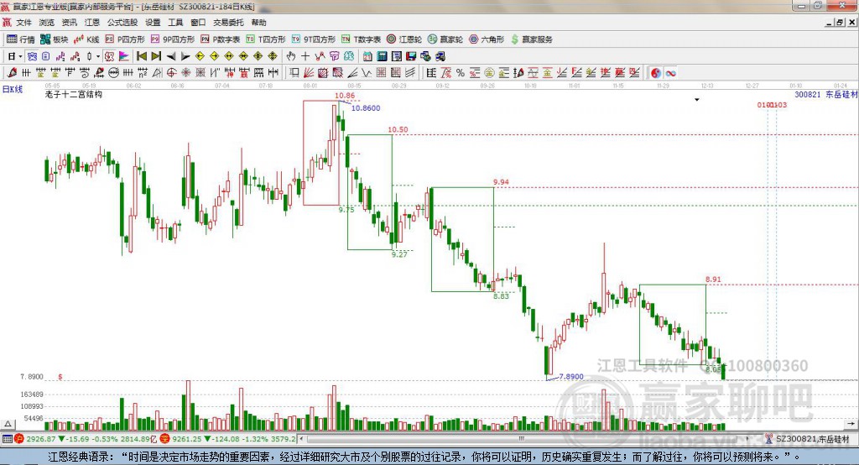Click the orange 沪 index badge
The image size is (859, 465).
pos(19,439)
